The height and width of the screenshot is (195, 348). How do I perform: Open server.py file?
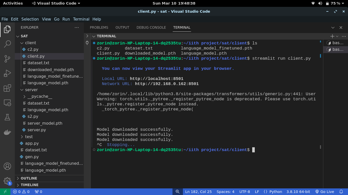(49, 130)
